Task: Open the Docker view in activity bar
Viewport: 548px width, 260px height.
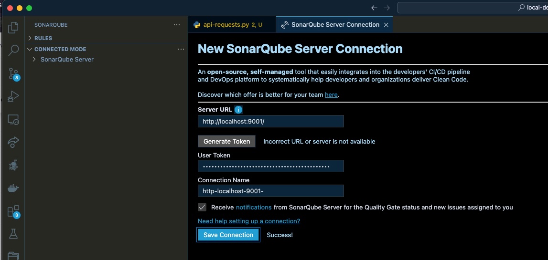Action: (x=13, y=188)
